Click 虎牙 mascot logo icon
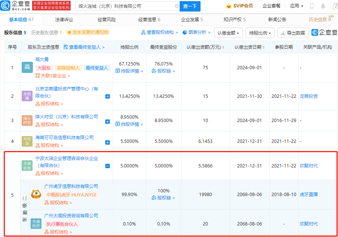This screenshot has width=338, height=237. tap(36, 194)
